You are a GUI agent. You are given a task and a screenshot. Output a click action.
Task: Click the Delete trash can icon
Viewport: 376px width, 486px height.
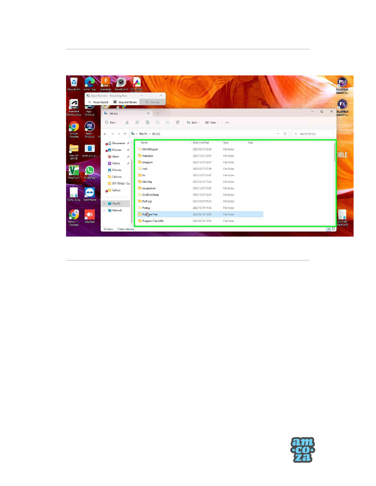click(178, 123)
